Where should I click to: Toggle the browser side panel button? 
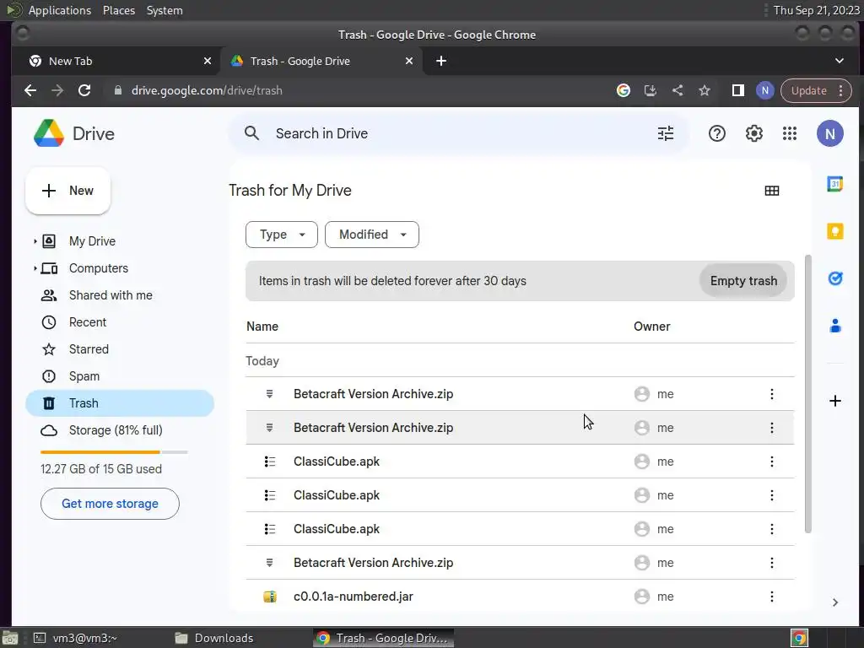(737, 90)
